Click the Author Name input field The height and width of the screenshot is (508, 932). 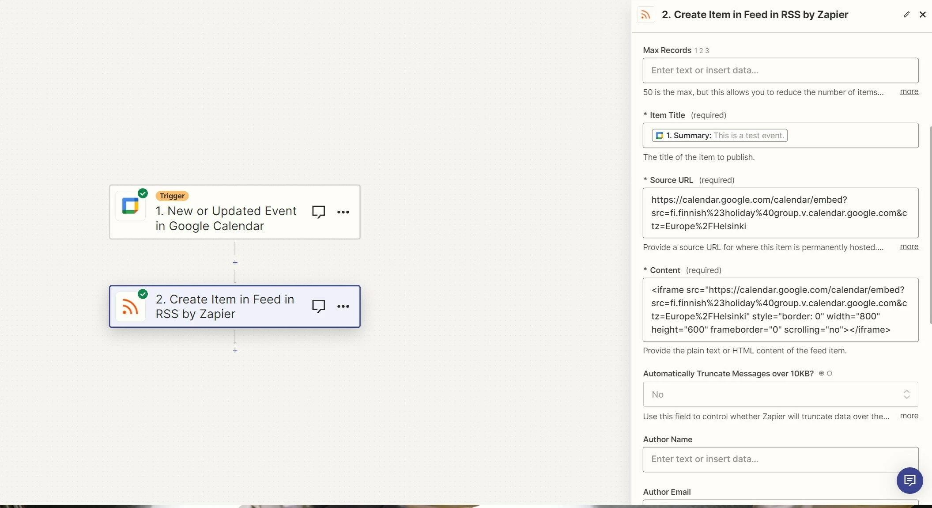click(x=779, y=459)
